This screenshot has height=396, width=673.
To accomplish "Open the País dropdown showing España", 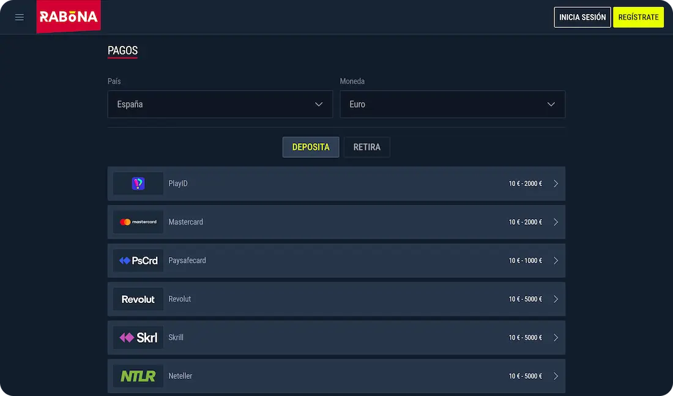I will (x=220, y=104).
